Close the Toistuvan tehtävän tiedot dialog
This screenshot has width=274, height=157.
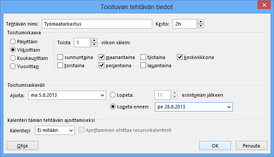point(264,5)
